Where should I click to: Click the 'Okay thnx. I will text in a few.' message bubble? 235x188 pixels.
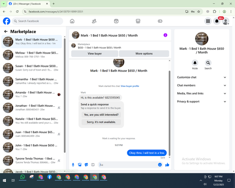coord(147,153)
